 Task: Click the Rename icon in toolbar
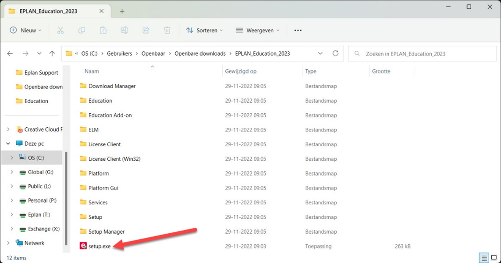(x=124, y=30)
